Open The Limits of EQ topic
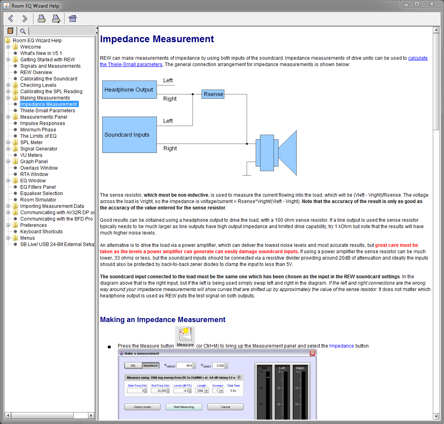Screen dimensions: 444x424 click(38, 136)
